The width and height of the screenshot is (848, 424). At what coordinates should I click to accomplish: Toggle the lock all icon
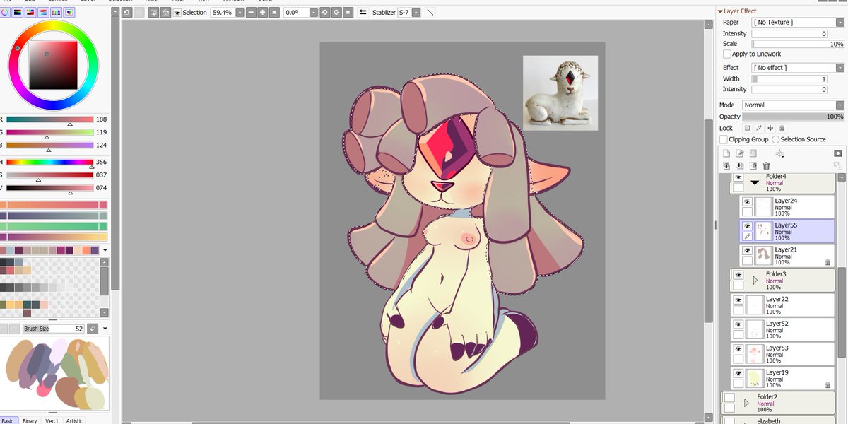(x=782, y=128)
